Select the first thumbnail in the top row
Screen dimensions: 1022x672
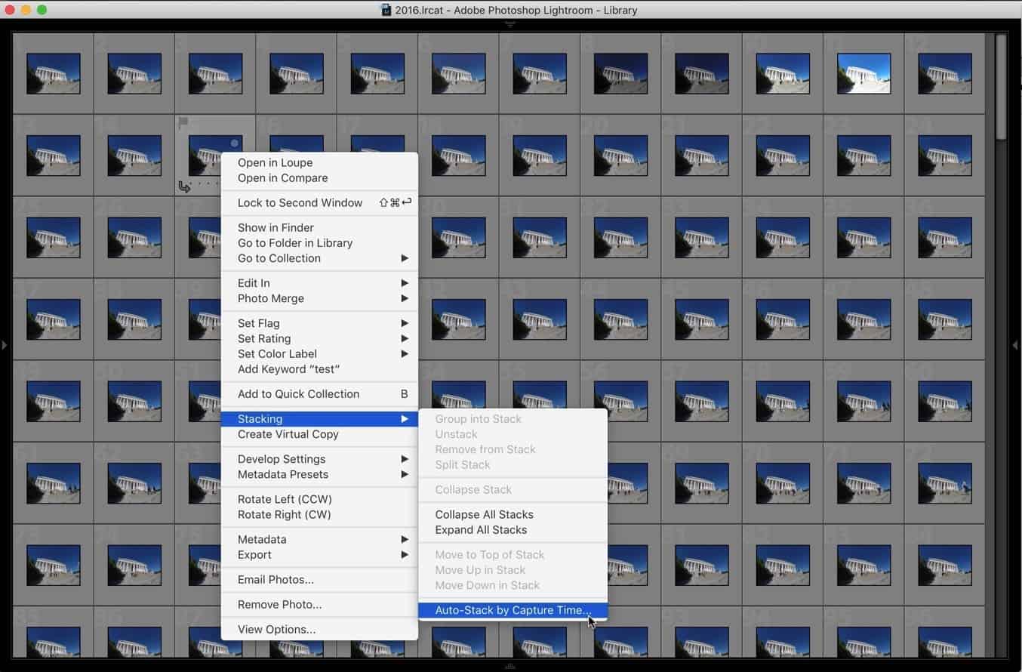coord(53,73)
